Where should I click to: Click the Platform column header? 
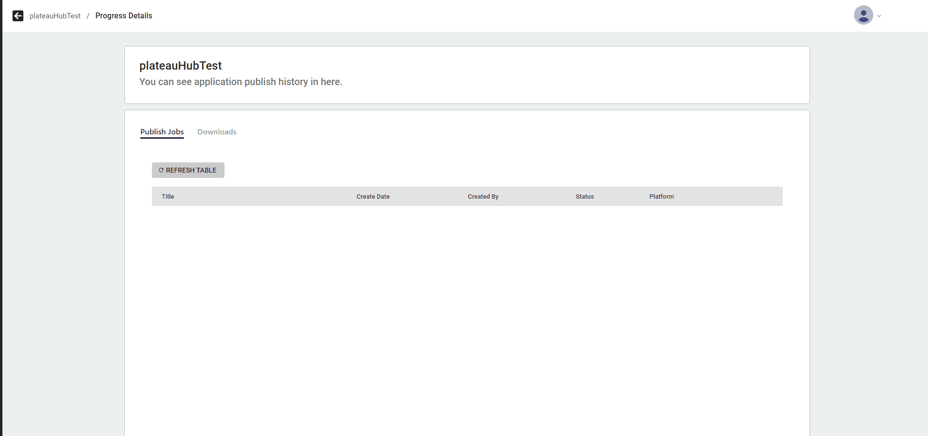coord(661,197)
